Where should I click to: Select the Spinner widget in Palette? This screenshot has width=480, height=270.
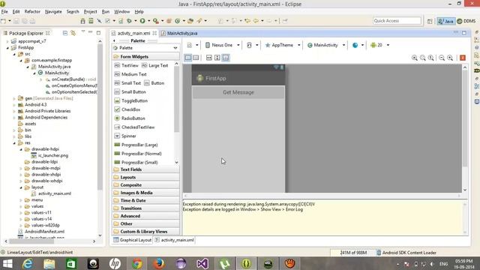(x=125, y=136)
